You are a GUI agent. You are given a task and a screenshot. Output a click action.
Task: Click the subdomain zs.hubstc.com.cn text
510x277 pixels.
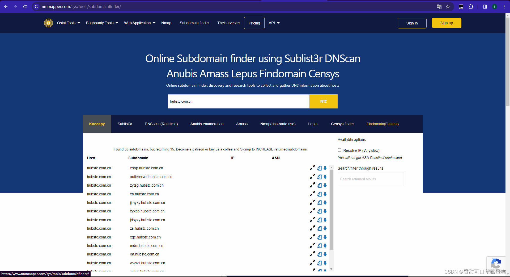(x=144, y=228)
